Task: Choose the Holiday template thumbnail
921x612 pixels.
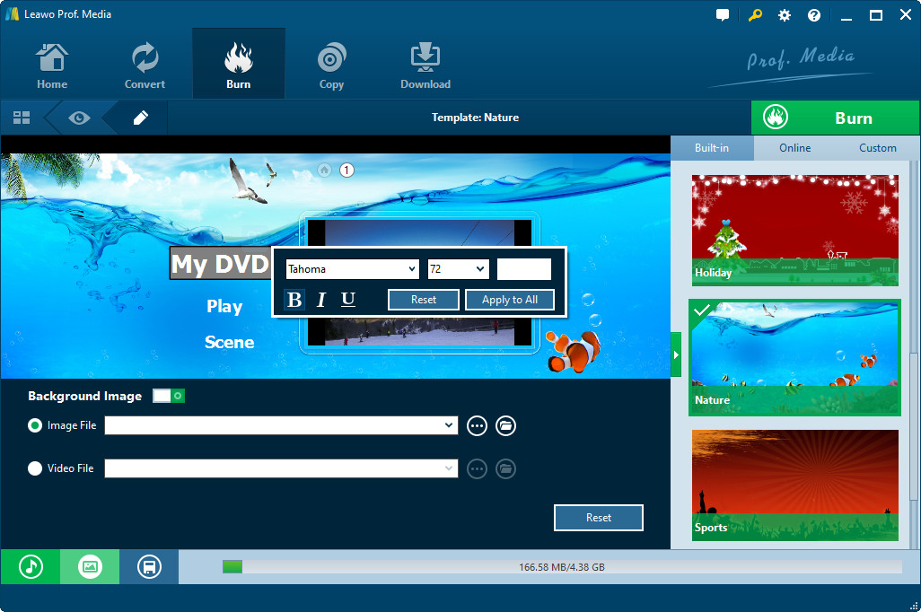Action: pos(794,231)
